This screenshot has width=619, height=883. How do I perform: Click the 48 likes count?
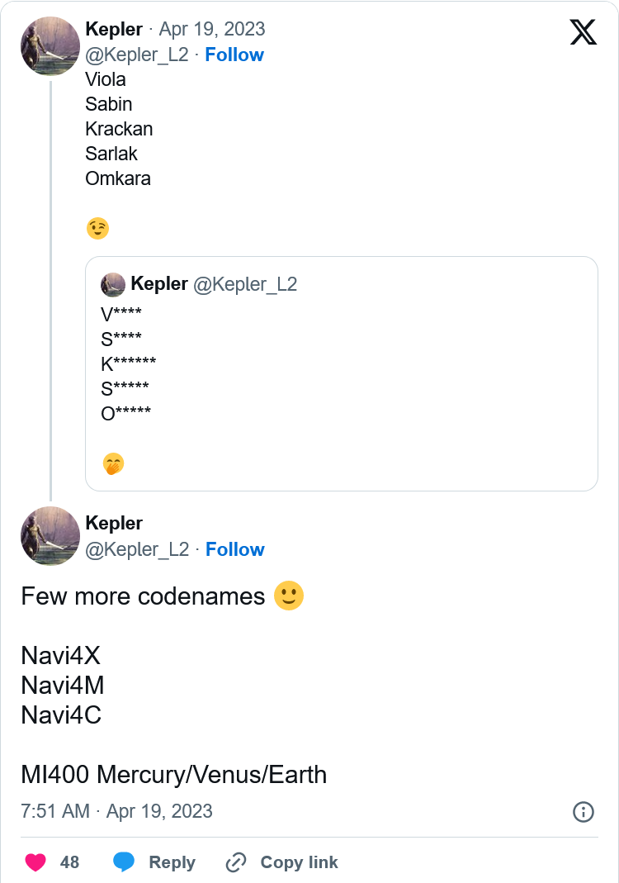click(70, 862)
